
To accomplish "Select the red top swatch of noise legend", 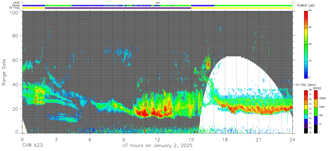I will (315, 95).
